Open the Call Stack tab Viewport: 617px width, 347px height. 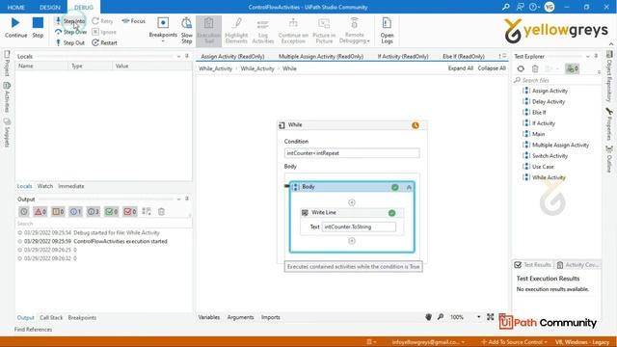pos(51,317)
